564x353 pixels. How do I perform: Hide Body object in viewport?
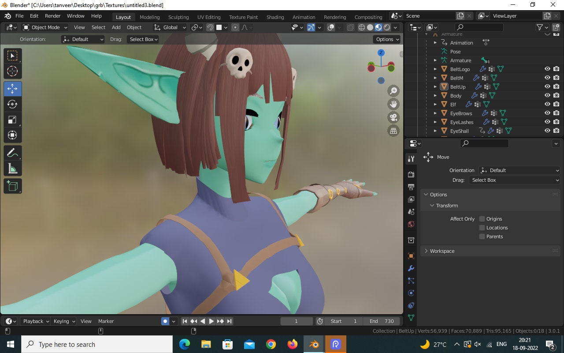(x=547, y=95)
